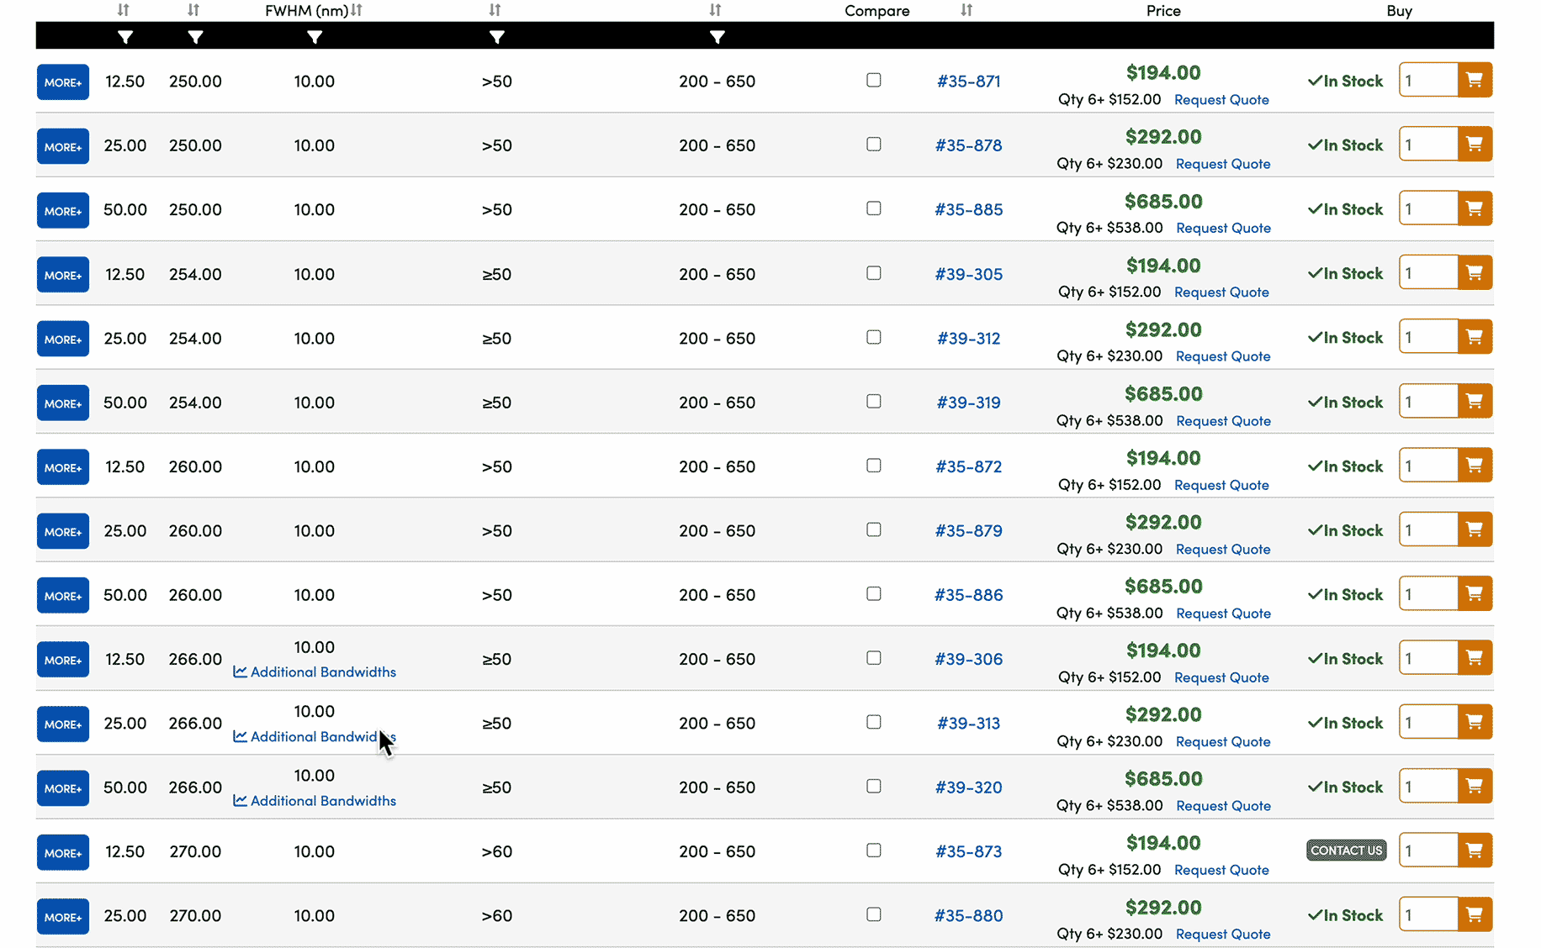Open the first column's filter funnel
This screenshot has height=948, width=1541.
pyautogui.click(x=125, y=37)
